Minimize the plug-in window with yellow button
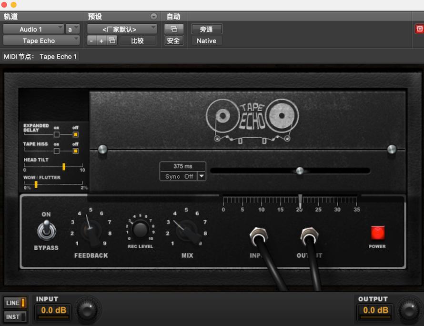 click(x=13, y=4)
